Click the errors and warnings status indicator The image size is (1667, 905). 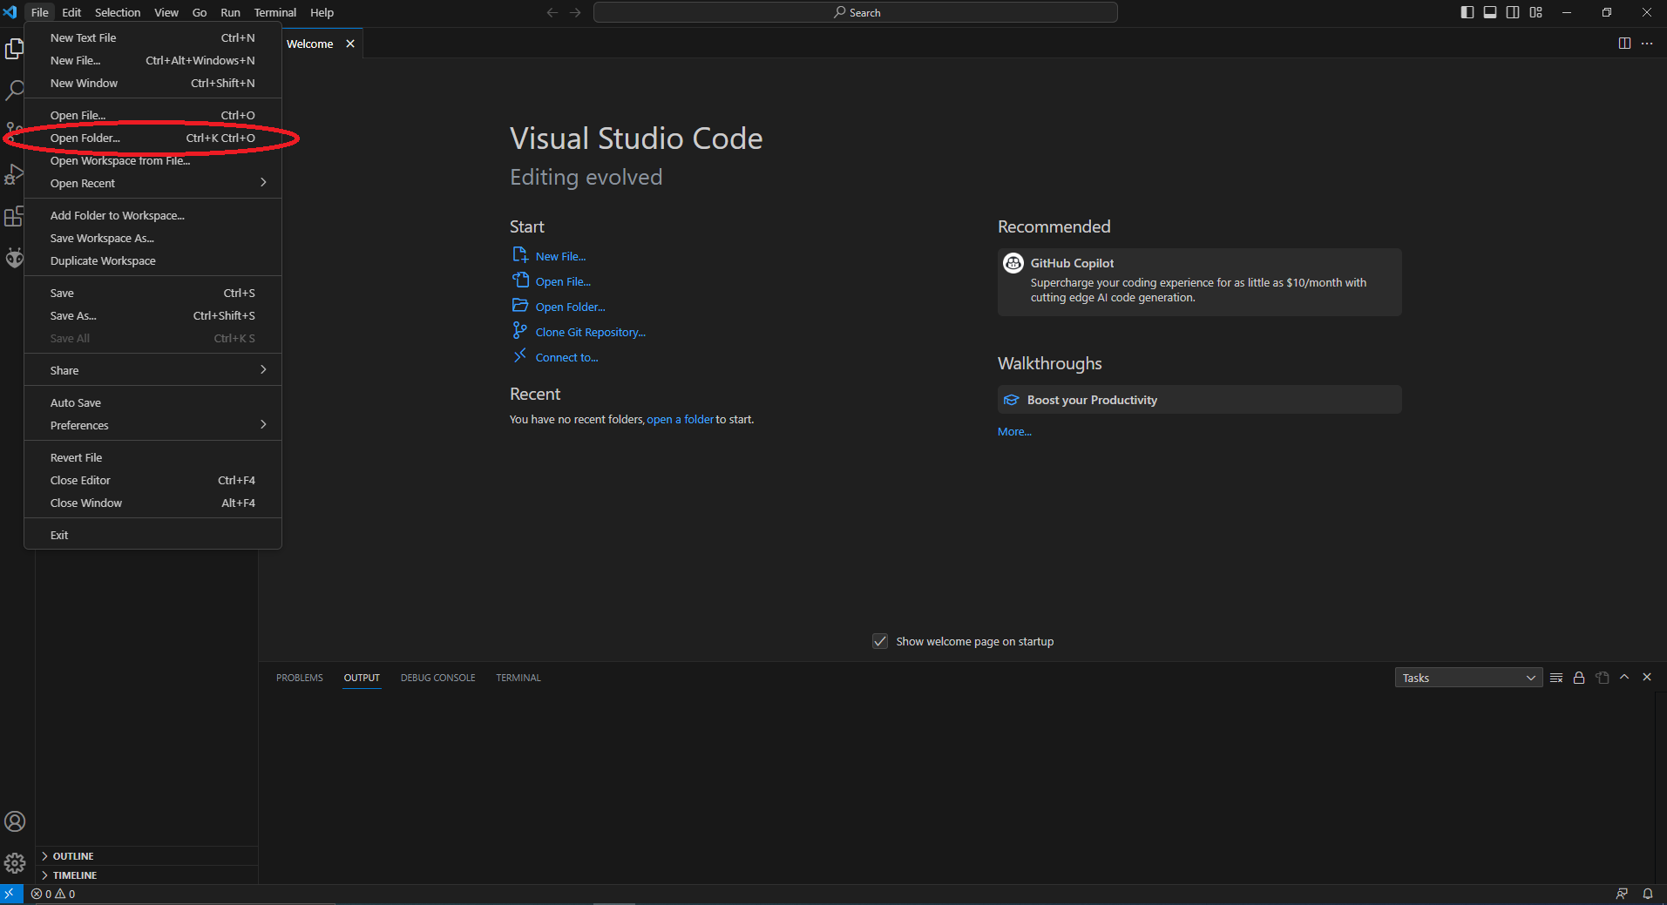pyautogui.click(x=53, y=894)
